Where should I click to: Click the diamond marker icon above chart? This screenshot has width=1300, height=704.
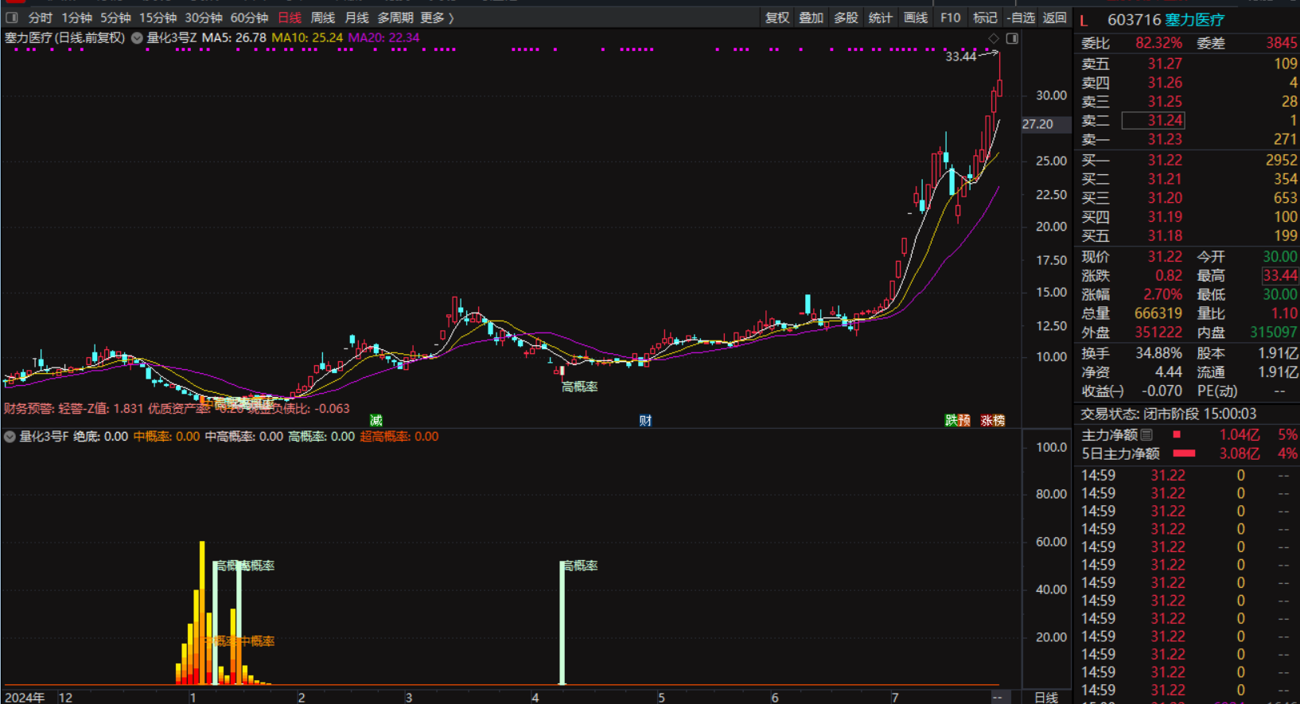click(x=994, y=38)
